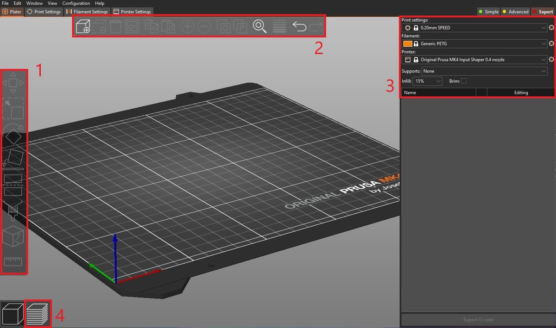The height and width of the screenshot is (328, 556).
Task: Open the Generic PETG filament dropdown
Action: (474, 43)
